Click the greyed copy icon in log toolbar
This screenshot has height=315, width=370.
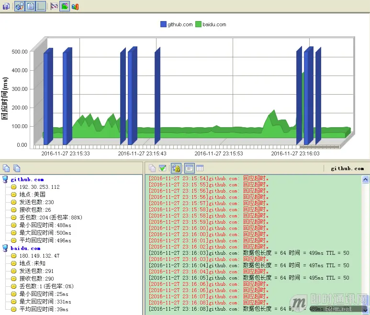tap(152, 168)
